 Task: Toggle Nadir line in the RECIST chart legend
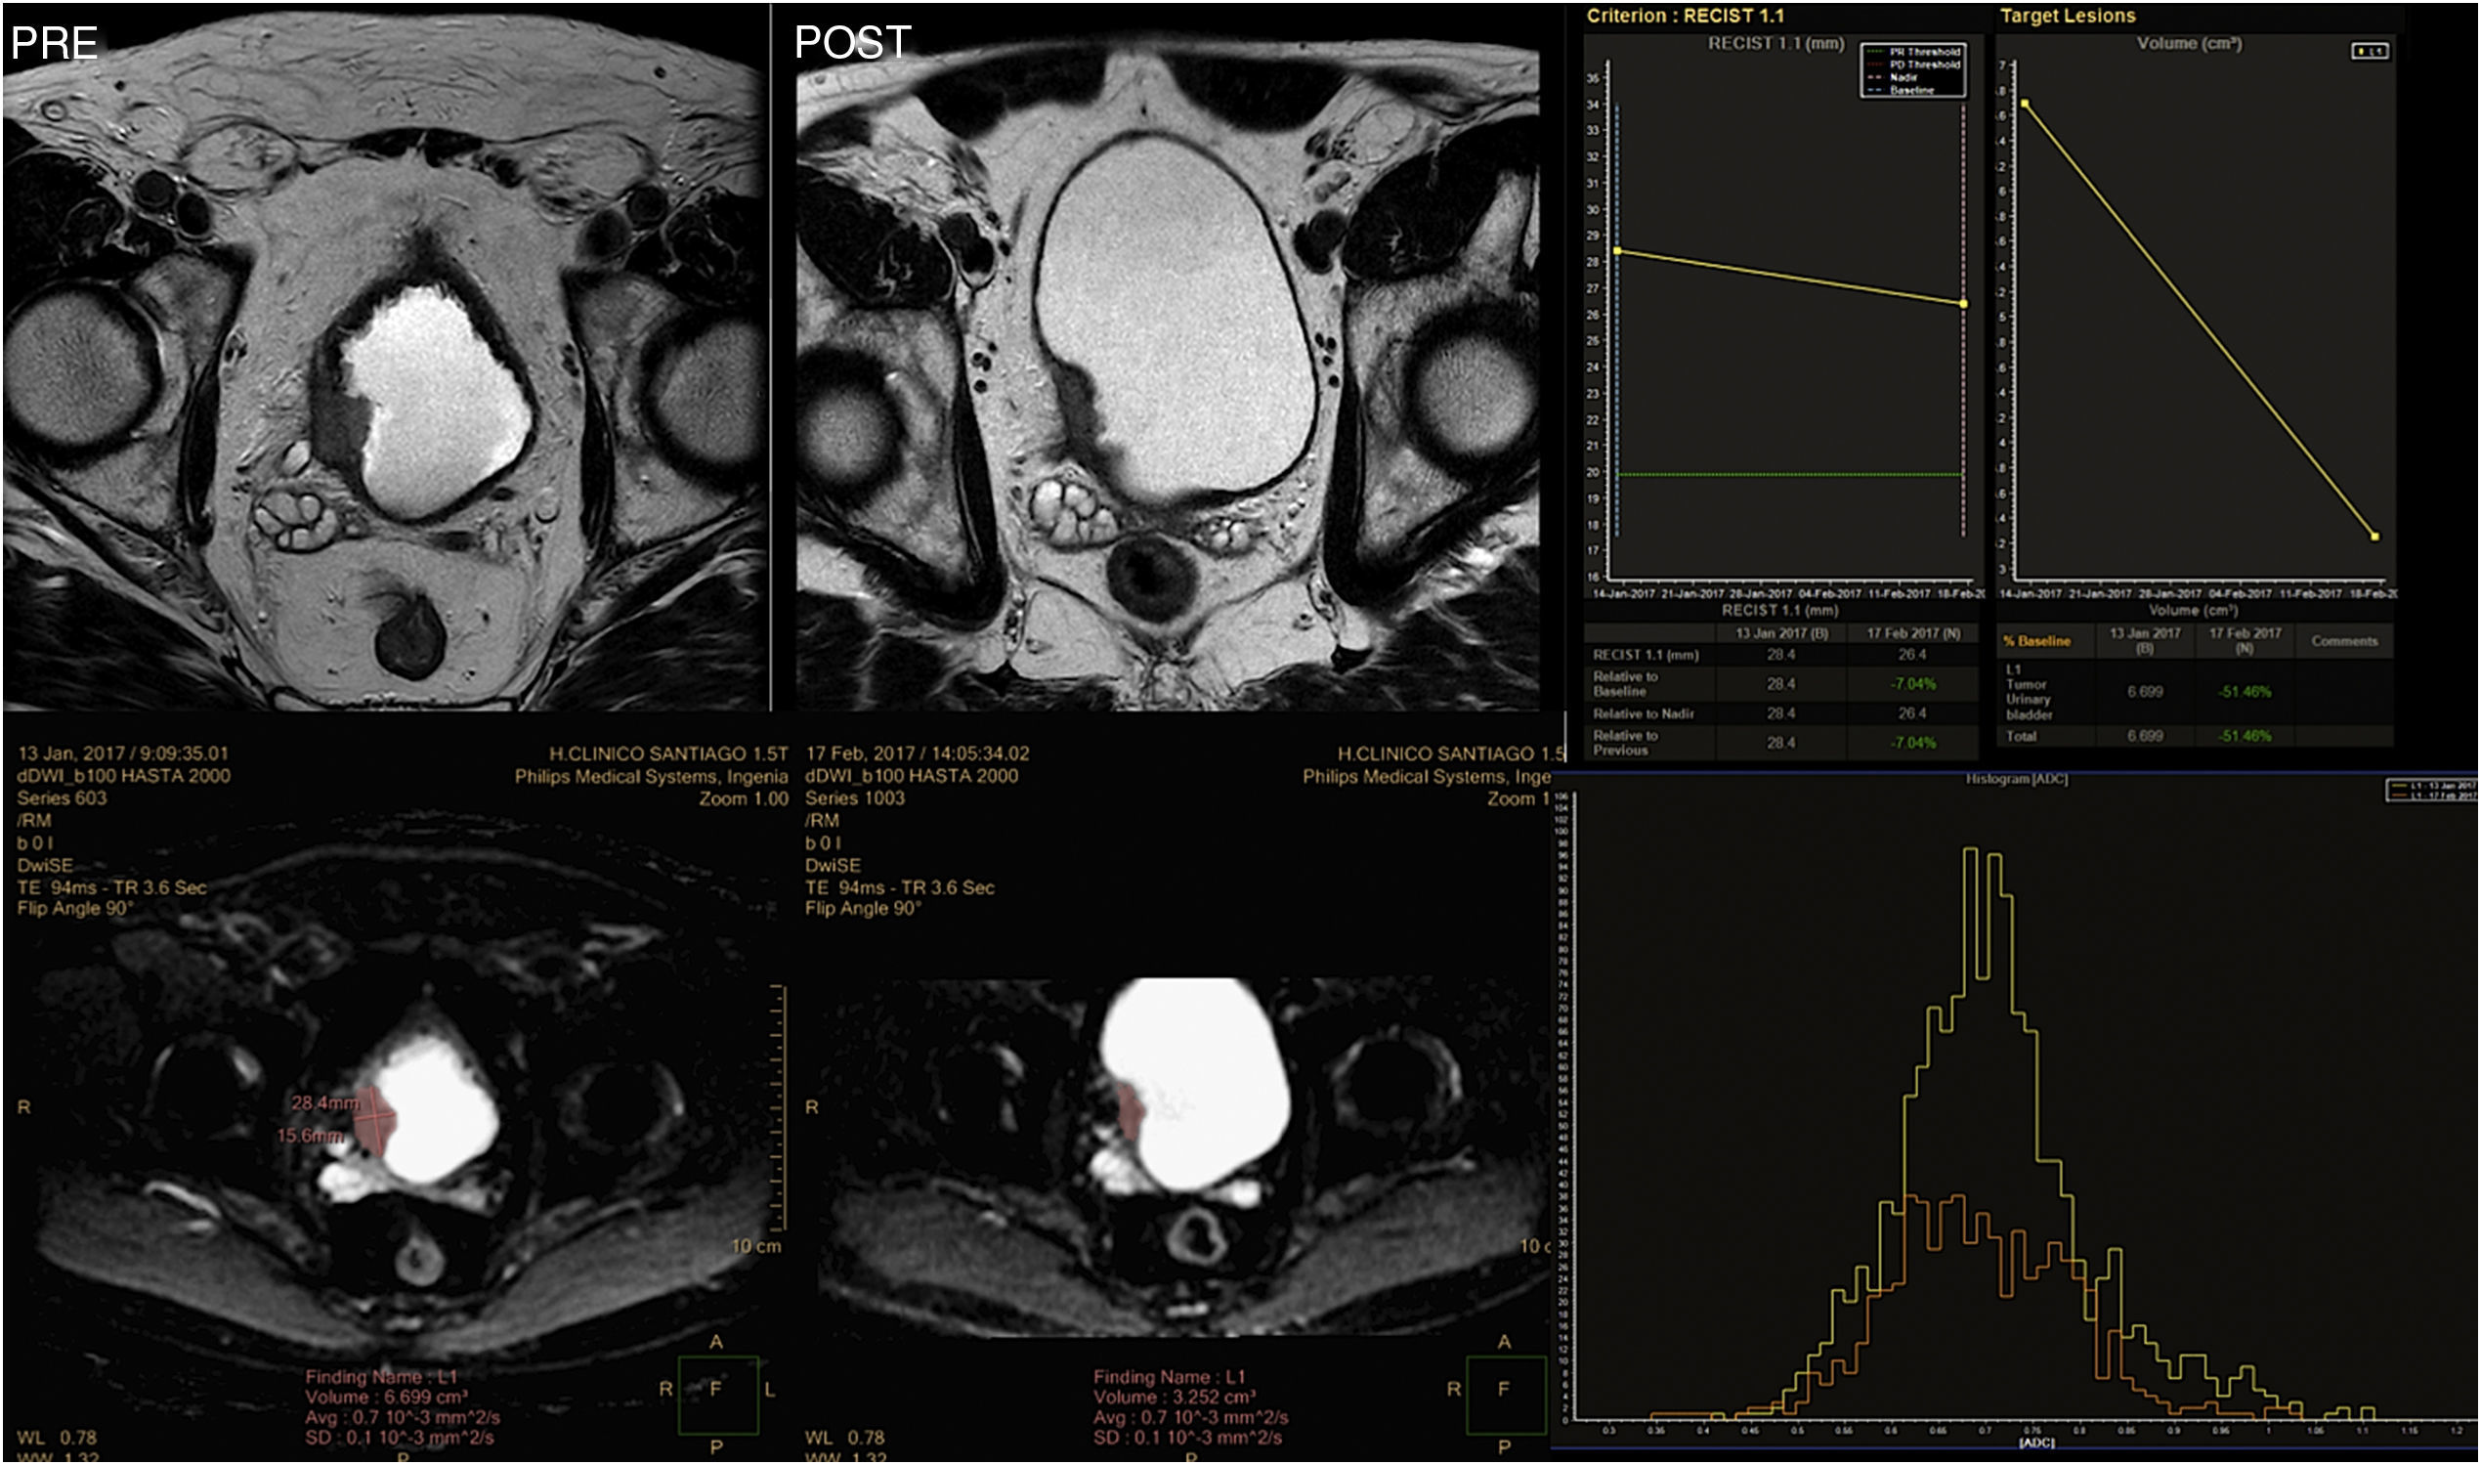[x=1904, y=77]
